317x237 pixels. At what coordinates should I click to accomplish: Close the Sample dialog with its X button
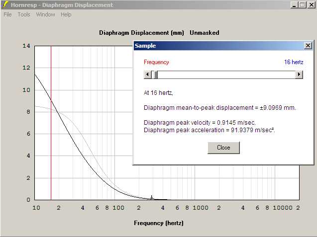tap(308, 46)
